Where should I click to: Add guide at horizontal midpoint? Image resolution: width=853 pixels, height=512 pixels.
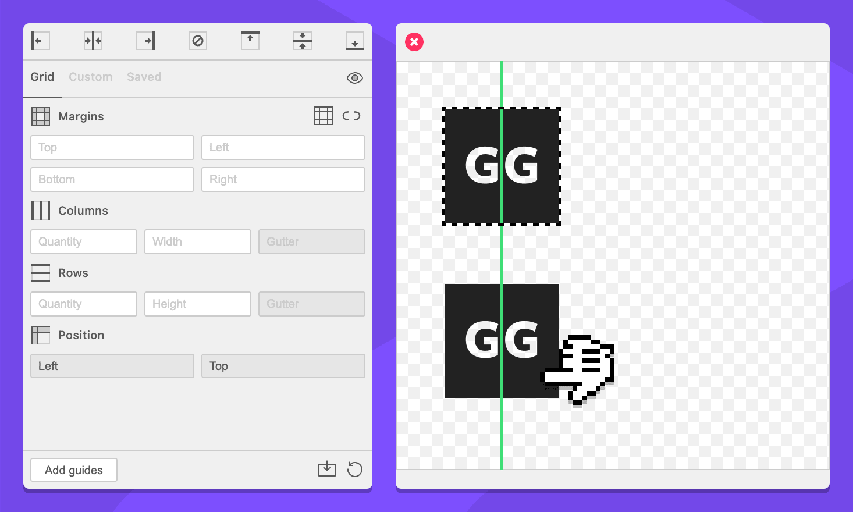click(303, 41)
